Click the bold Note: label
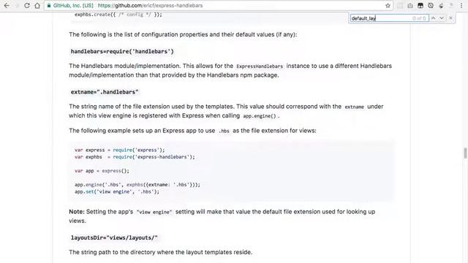 (x=77, y=212)
